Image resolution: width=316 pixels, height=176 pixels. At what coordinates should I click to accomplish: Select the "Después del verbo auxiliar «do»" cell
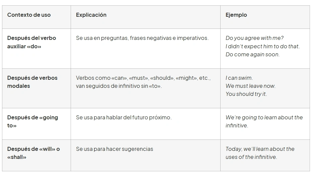click(x=32, y=42)
